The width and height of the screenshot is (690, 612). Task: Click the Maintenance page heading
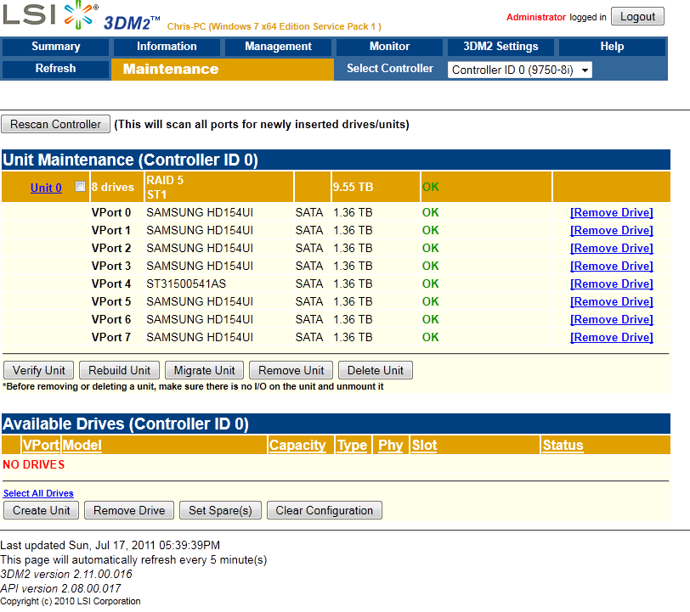171,69
